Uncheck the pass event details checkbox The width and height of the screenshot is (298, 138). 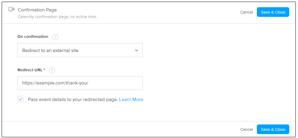point(20,99)
